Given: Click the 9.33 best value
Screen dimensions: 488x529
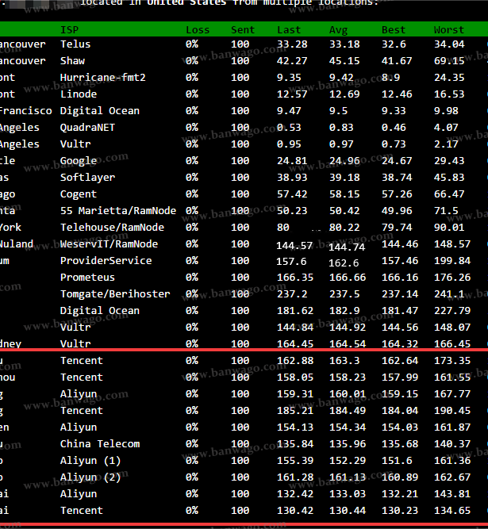Looking at the screenshot, I should coord(394,111).
